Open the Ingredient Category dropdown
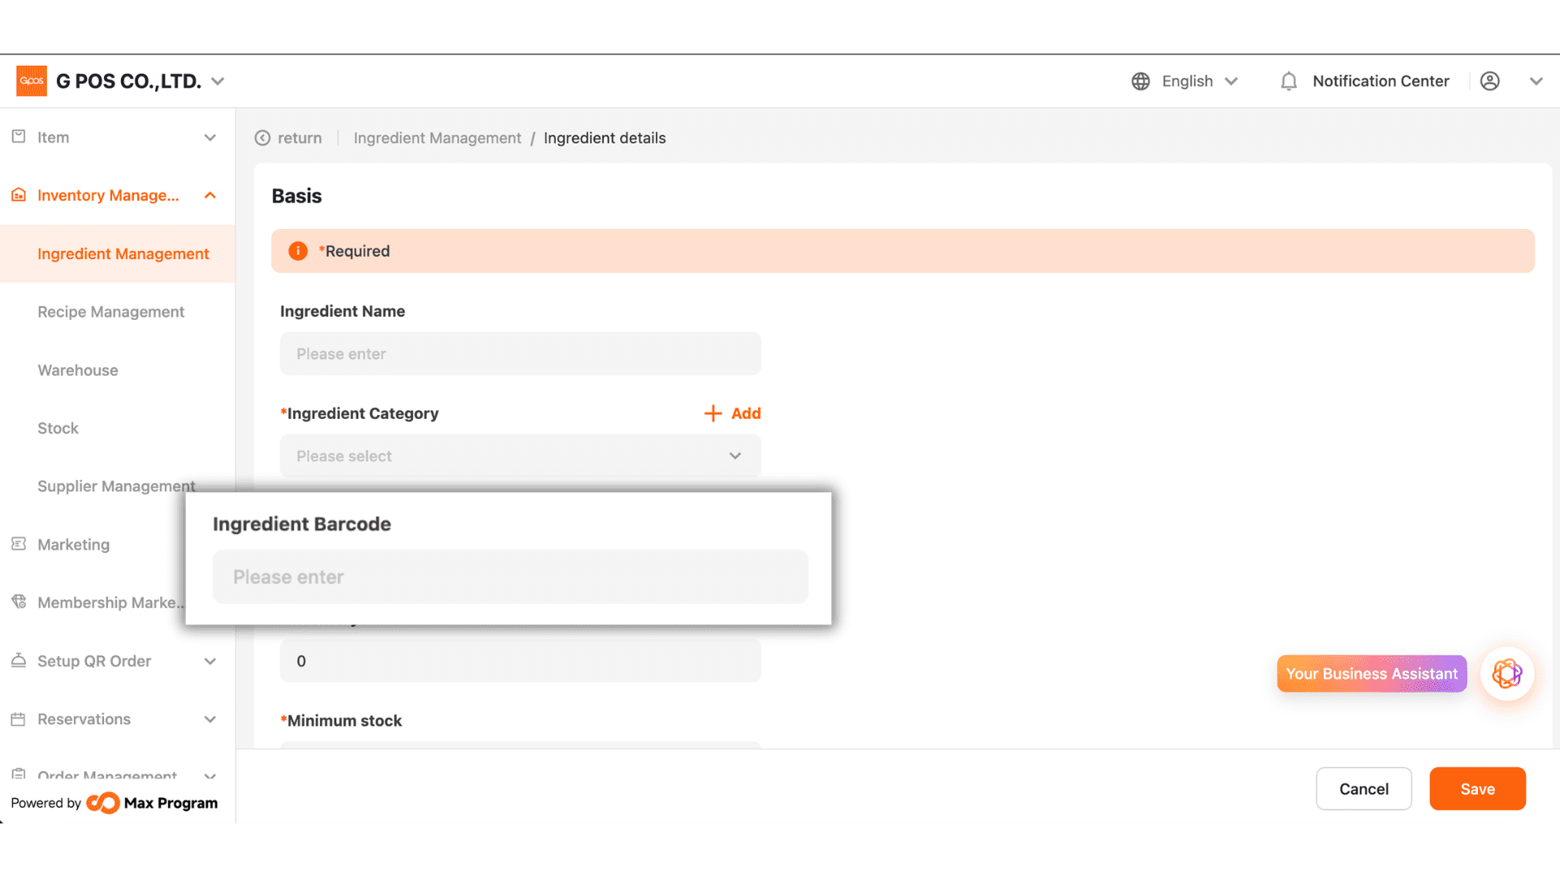 521,456
